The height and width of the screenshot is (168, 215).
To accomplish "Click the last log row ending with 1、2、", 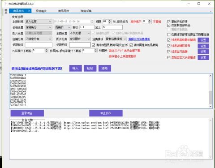I will [25, 131].
